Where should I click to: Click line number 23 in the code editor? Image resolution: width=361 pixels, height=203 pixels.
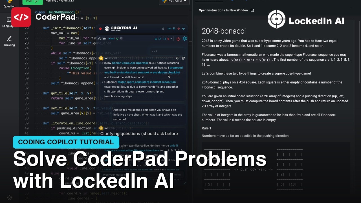point(27,43)
